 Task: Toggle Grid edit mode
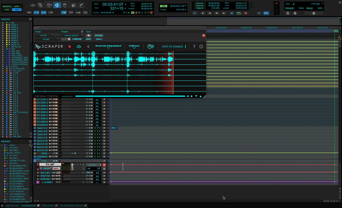(17, 10)
